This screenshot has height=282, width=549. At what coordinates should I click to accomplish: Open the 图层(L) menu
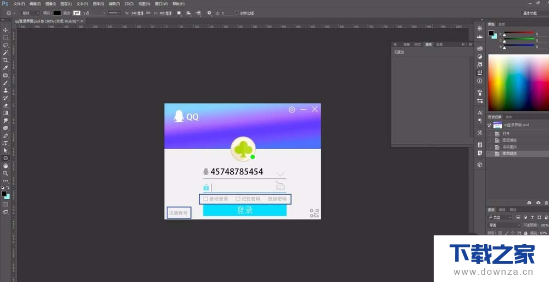(66, 4)
